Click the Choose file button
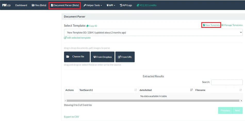Viewport: 245px width, 121px height. (77, 57)
